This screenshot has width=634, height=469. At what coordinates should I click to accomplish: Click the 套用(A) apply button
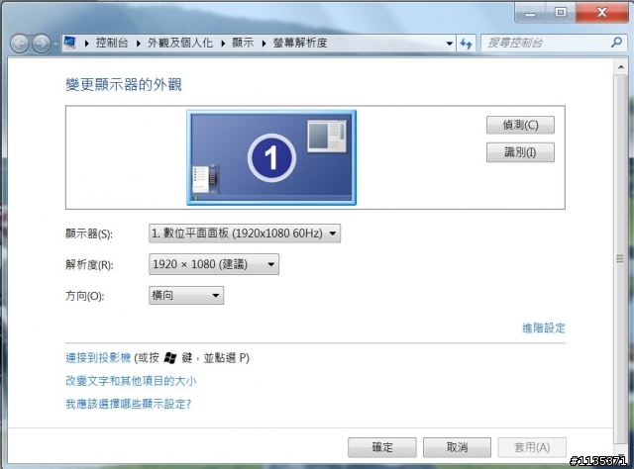click(532, 447)
